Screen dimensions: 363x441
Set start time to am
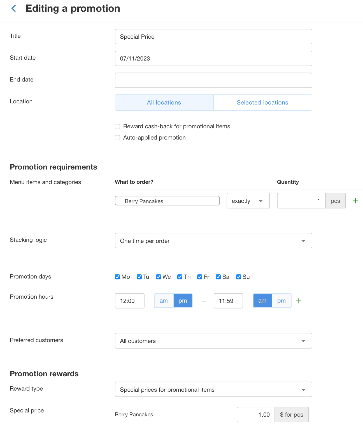[164, 301]
